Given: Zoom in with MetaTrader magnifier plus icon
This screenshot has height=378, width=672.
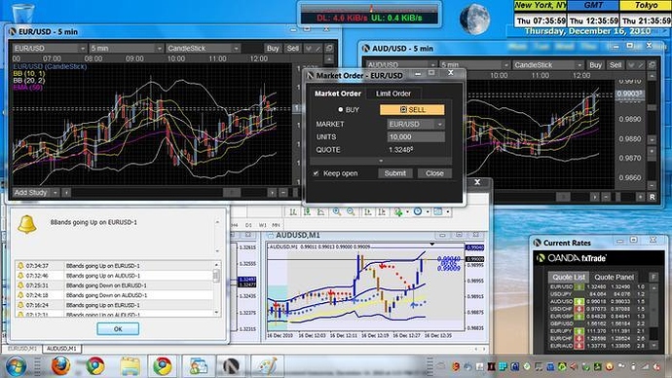Looking at the screenshot, I should click(x=337, y=211).
